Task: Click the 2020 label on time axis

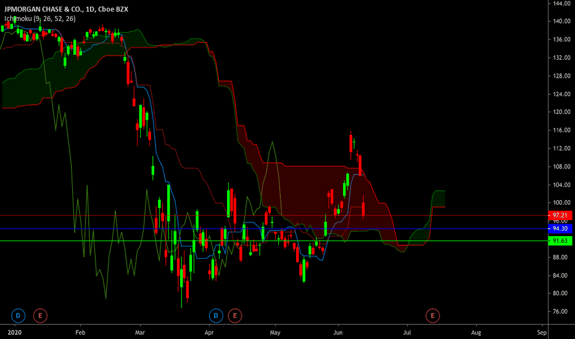Action: pyautogui.click(x=15, y=332)
